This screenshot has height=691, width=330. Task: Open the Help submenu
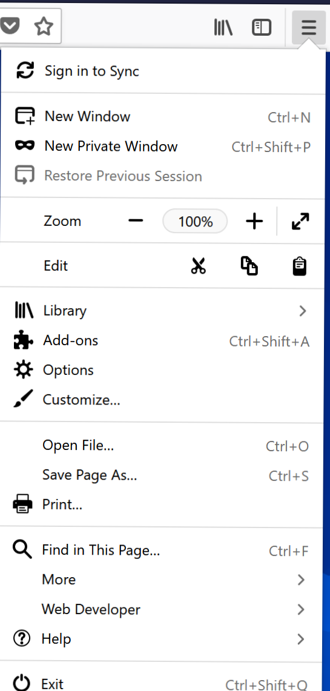click(162, 639)
